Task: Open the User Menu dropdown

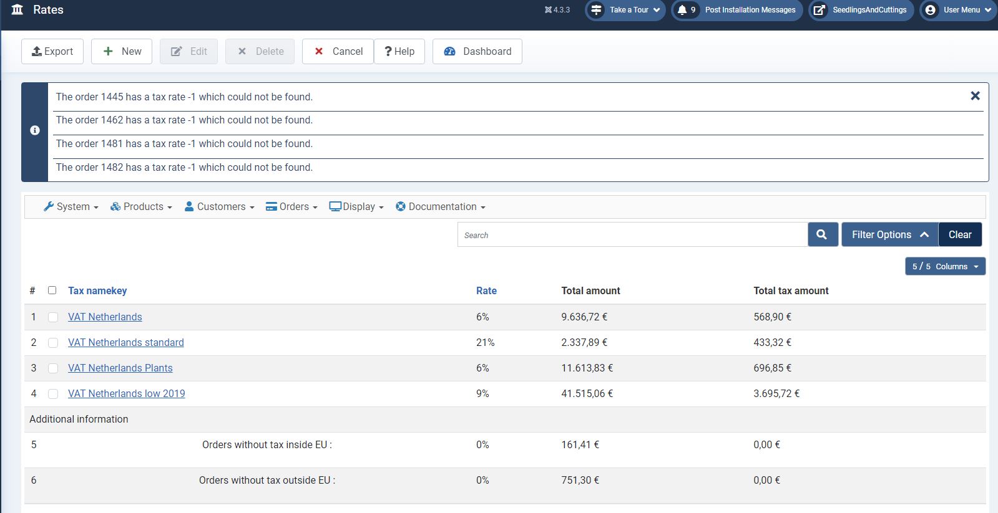Action: (957, 10)
